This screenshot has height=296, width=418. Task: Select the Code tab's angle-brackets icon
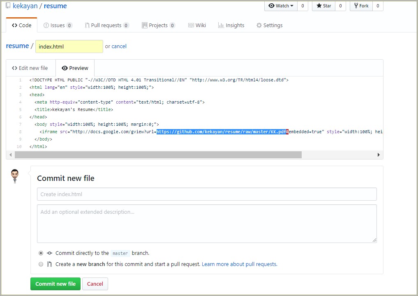pyautogui.click(x=14, y=25)
